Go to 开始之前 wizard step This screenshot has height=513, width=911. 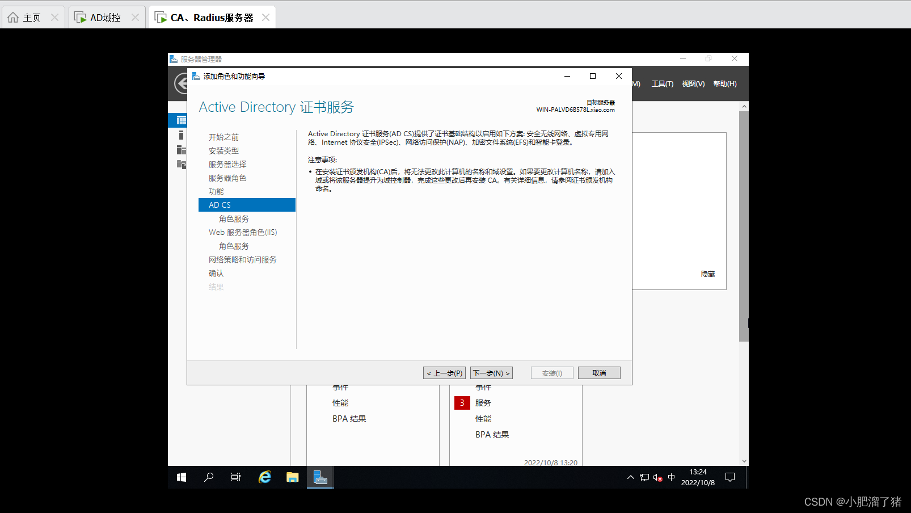pyautogui.click(x=223, y=137)
